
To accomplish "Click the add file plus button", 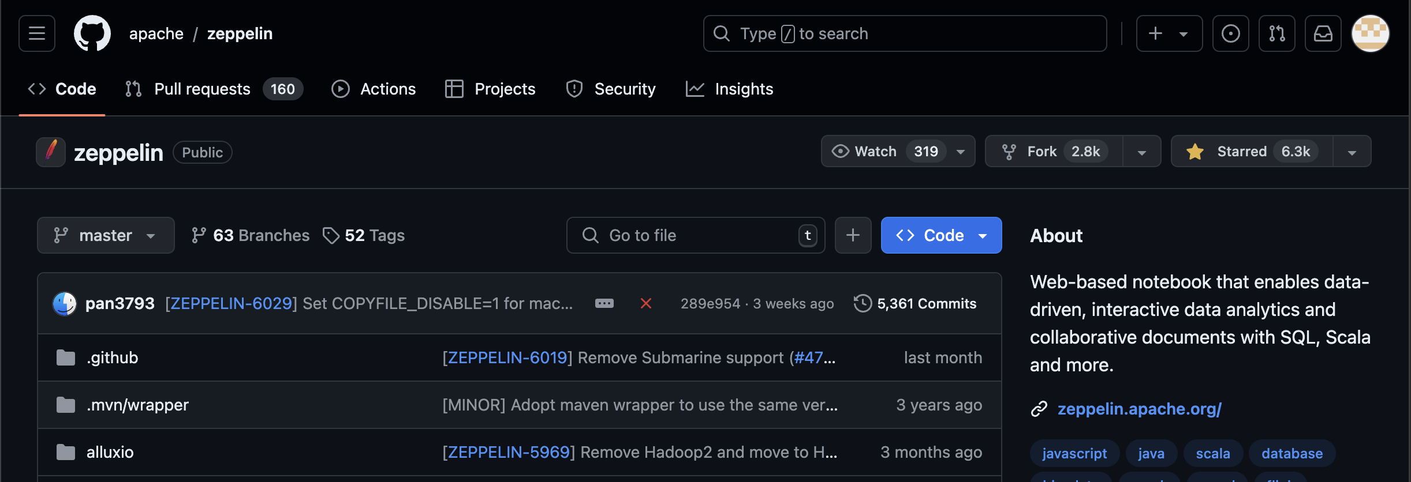I will [x=853, y=235].
